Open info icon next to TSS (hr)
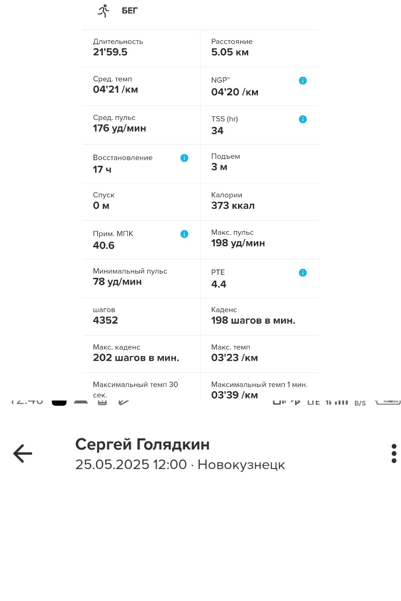Screen dimensions: 401x601 (303, 119)
